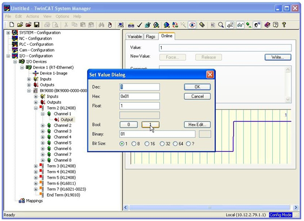This screenshot has height=221, width=304.
Task: Close the Set Value Dialog
Action: tap(210, 74)
